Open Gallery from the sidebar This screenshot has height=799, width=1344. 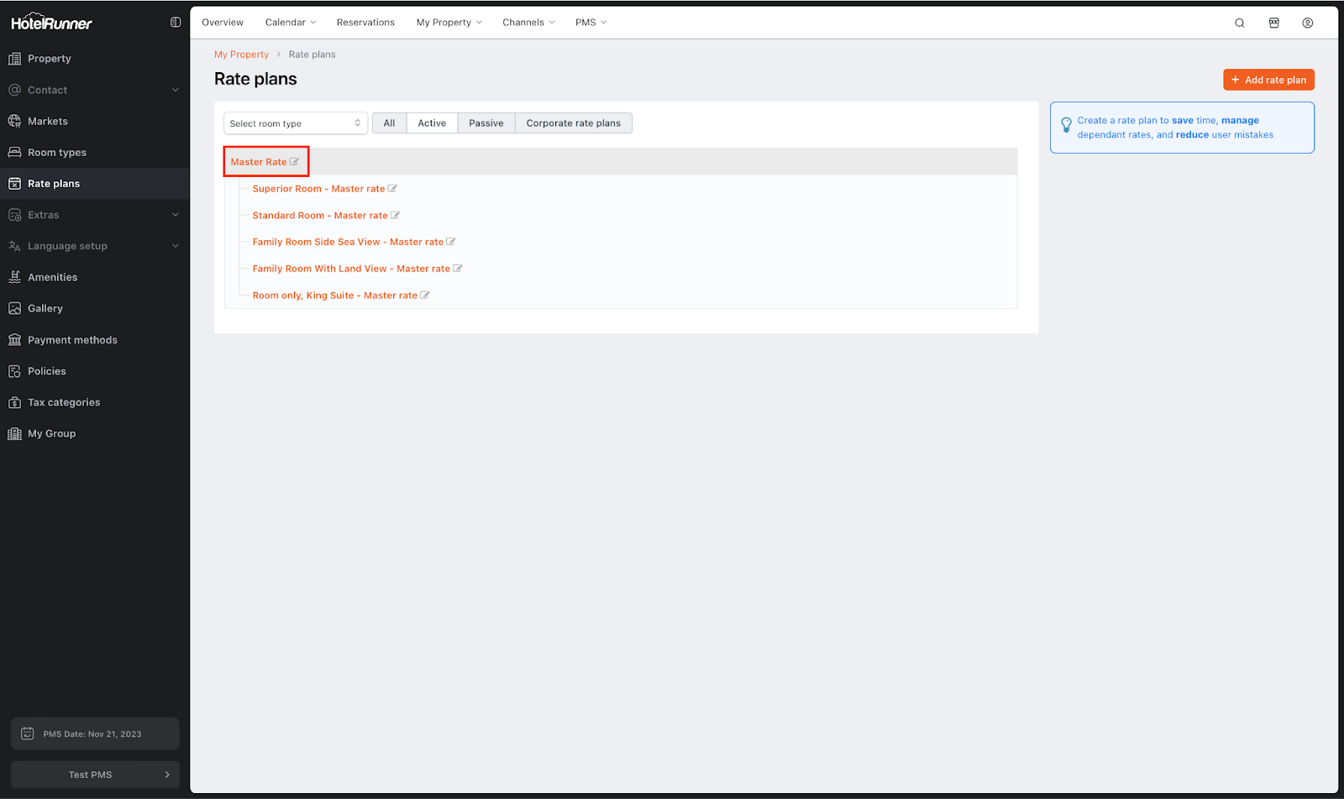click(45, 309)
